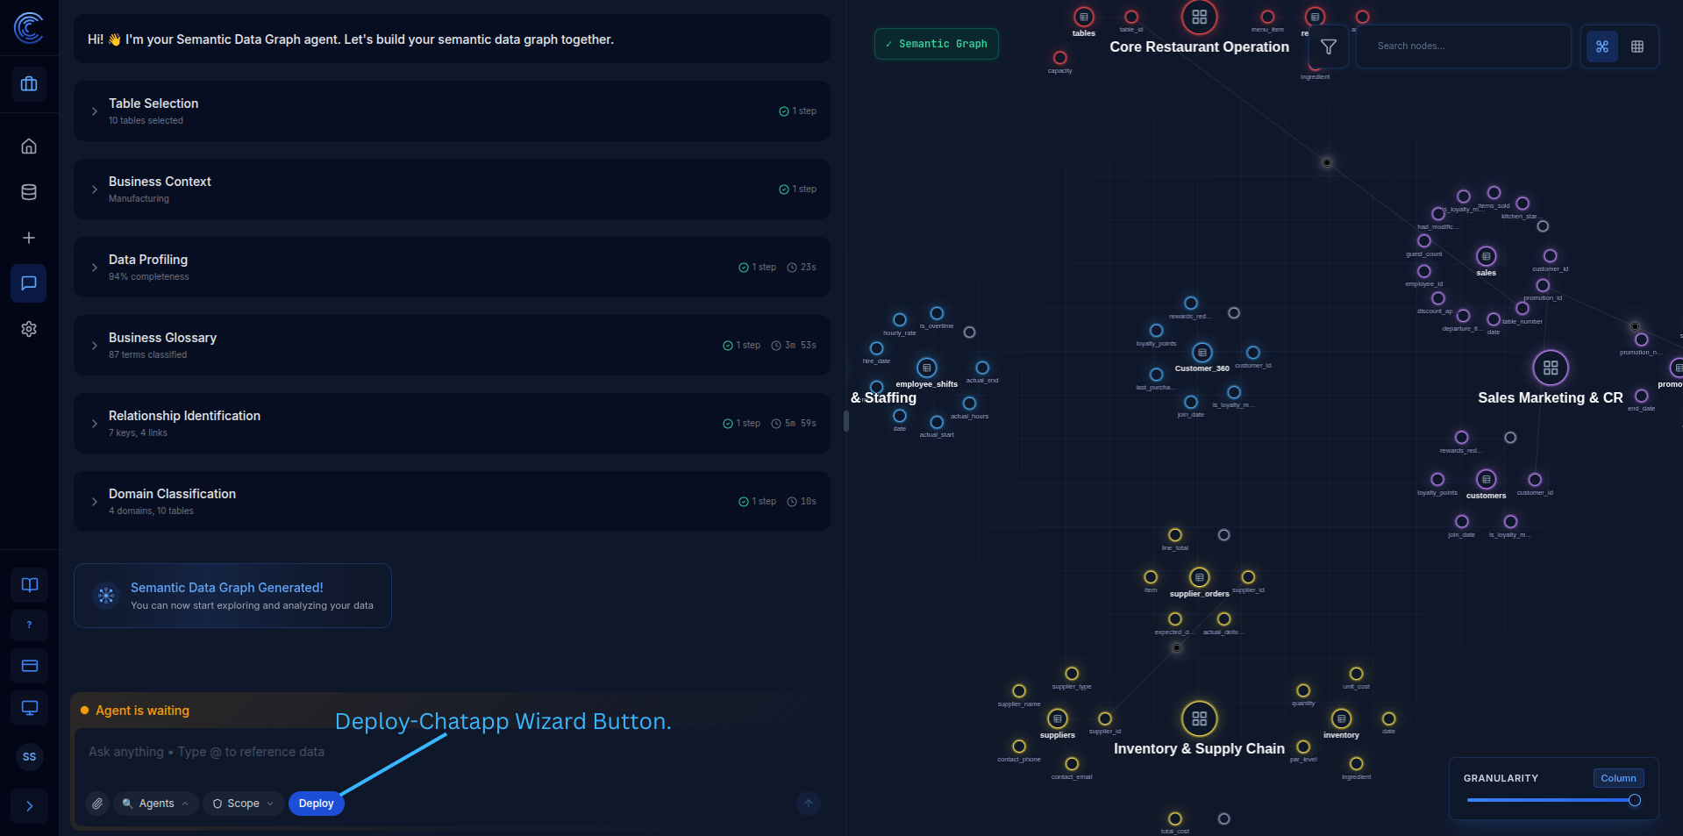
Task: Expand the Relationship Identification step
Action: click(452, 424)
